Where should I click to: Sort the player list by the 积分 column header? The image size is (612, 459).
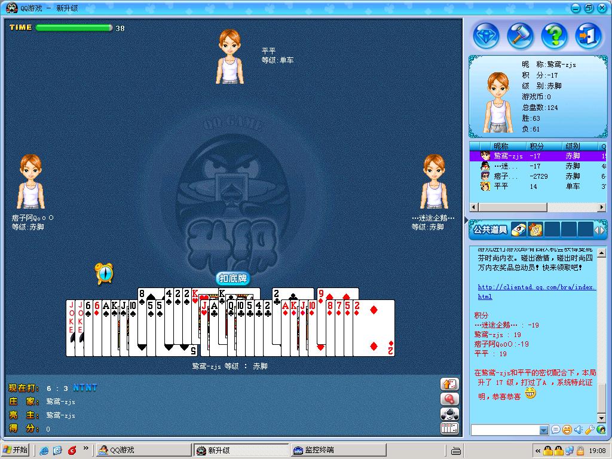[538, 146]
